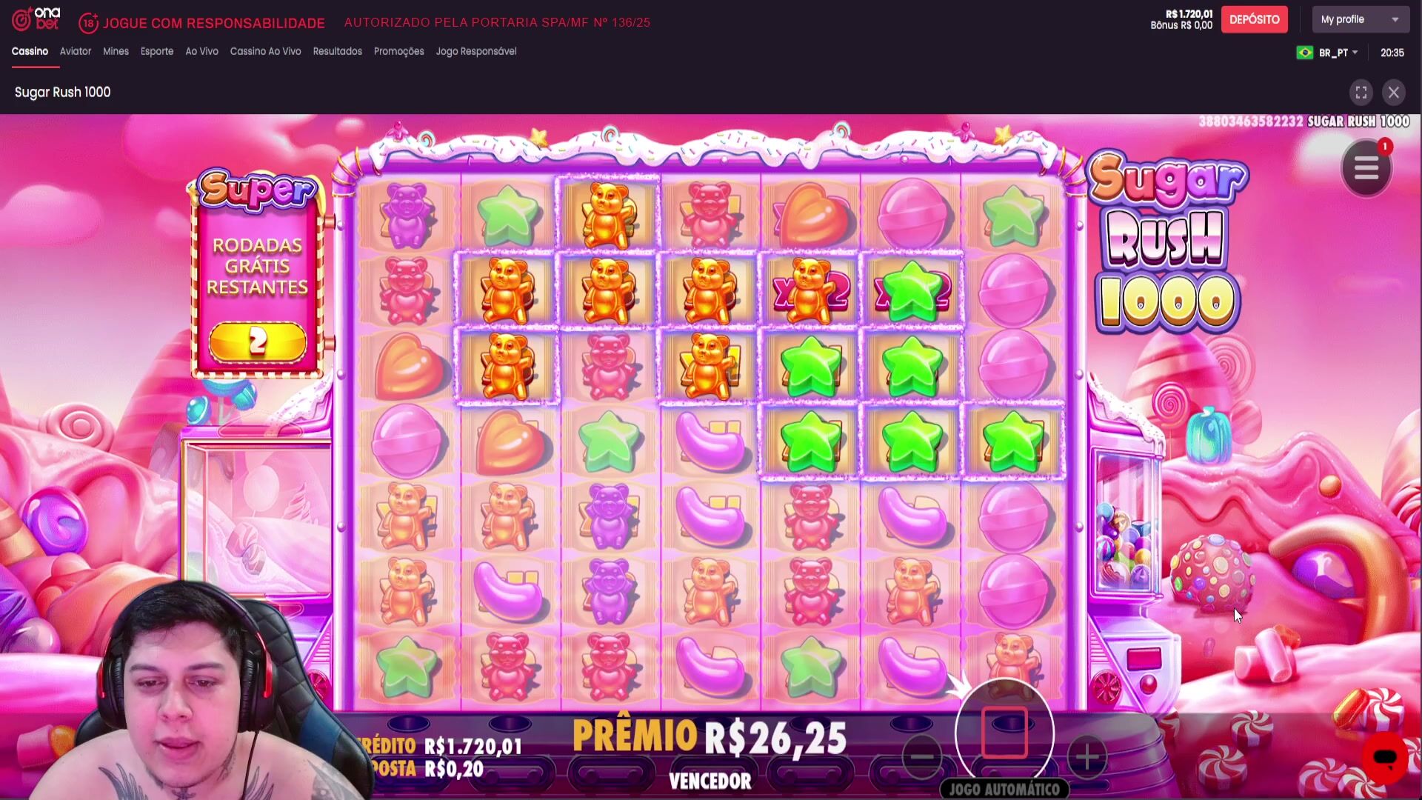This screenshot has height=800, width=1422.
Task: Open the Jogo Automático autoplay option
Action: [1004, 790]
